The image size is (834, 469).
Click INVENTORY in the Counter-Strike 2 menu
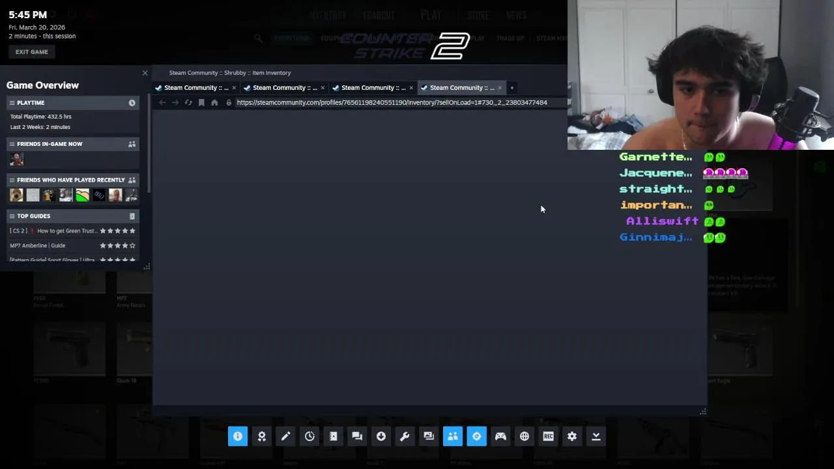[328, 15]
